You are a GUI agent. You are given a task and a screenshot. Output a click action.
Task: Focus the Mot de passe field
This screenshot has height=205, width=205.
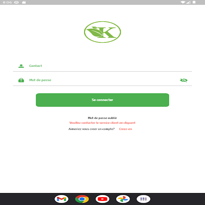tap(102, 80)
